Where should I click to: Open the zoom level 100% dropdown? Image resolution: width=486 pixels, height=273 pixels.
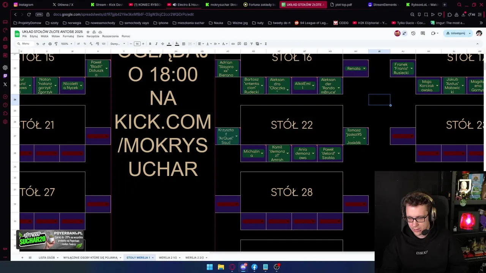click(x=66, y=44)
